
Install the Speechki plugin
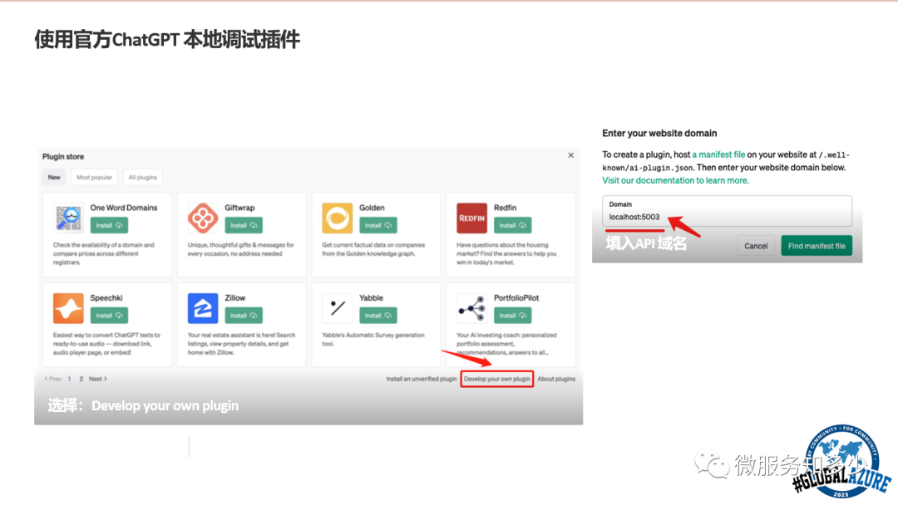[109, 316]
